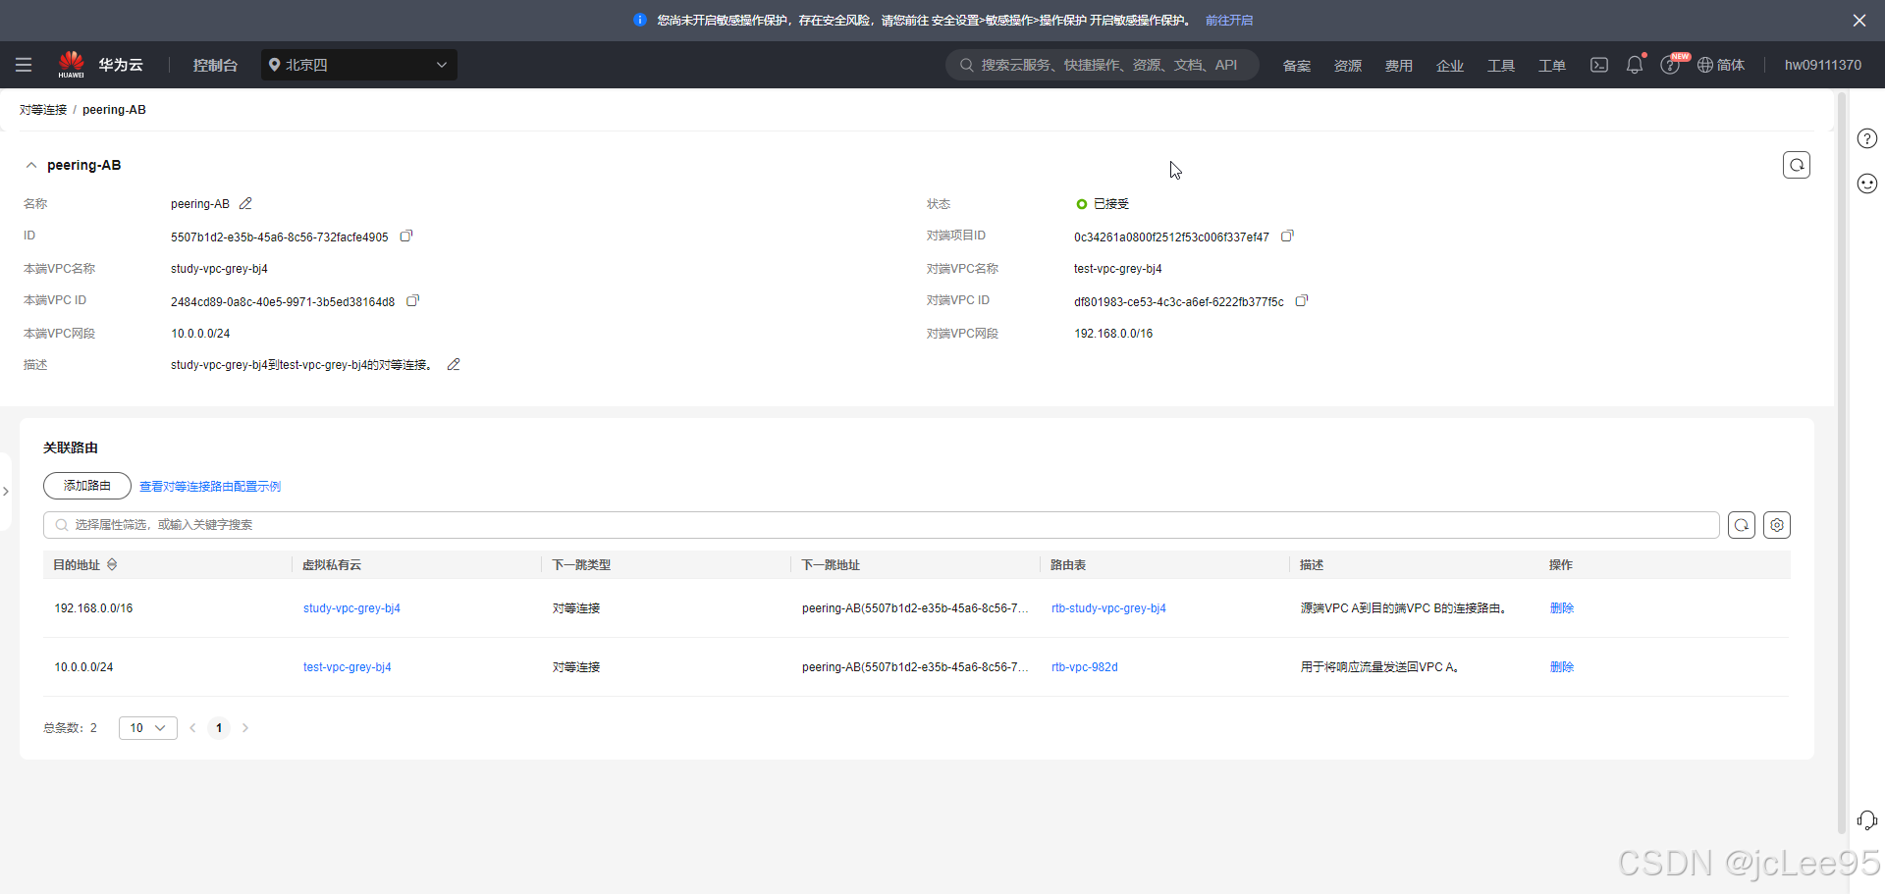Open the 费用 menu
1885x894 pixels.
coord(1399,66)
